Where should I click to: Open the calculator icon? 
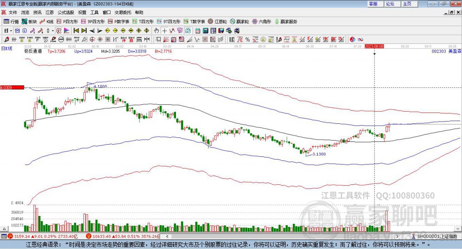click(x=205, y=31)
